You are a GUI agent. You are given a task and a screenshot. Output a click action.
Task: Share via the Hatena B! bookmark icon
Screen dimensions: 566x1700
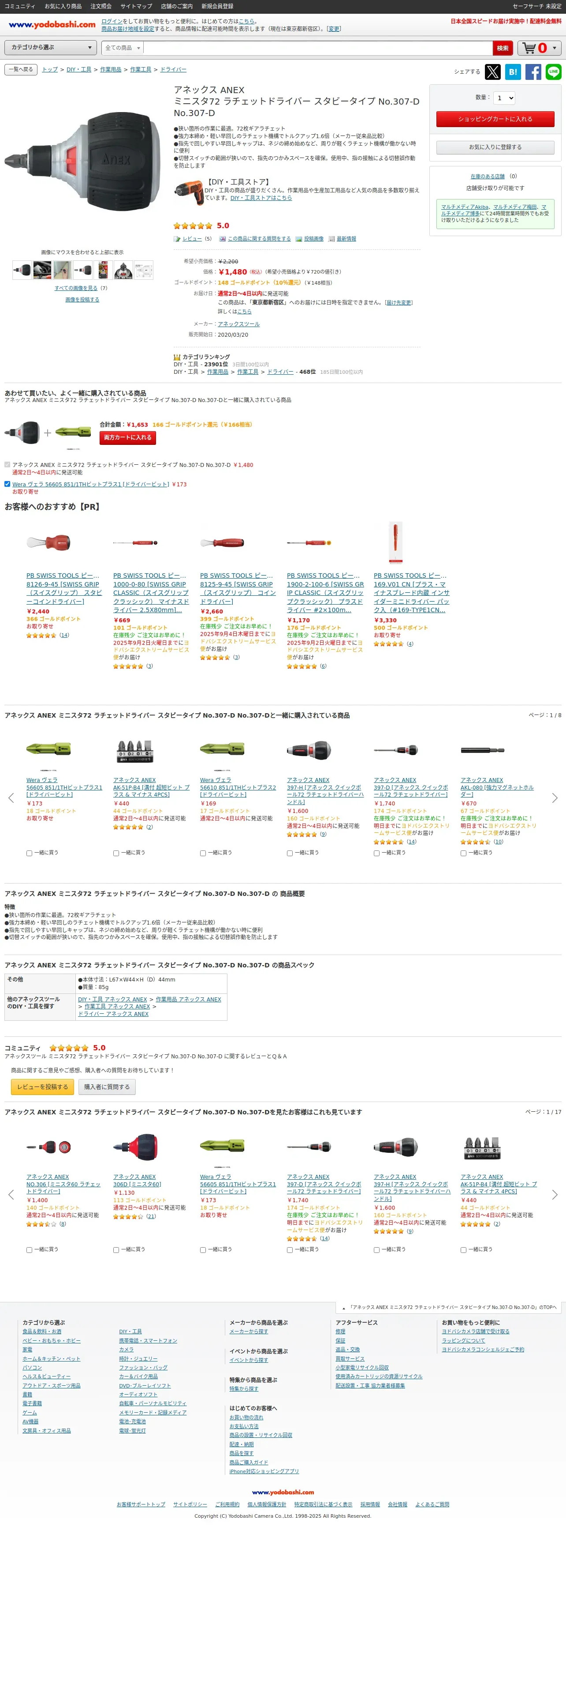coord(513,71)
